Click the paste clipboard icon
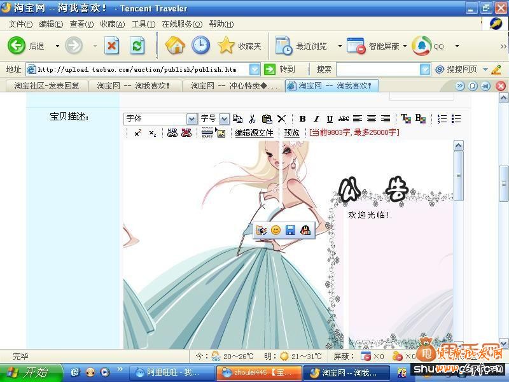 [x=267, y=119]
